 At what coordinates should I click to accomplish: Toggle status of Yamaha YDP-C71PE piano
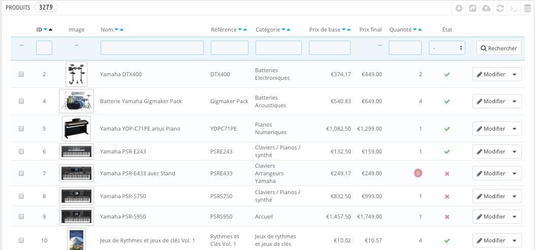pyautogui.click(x=447, y=129)
